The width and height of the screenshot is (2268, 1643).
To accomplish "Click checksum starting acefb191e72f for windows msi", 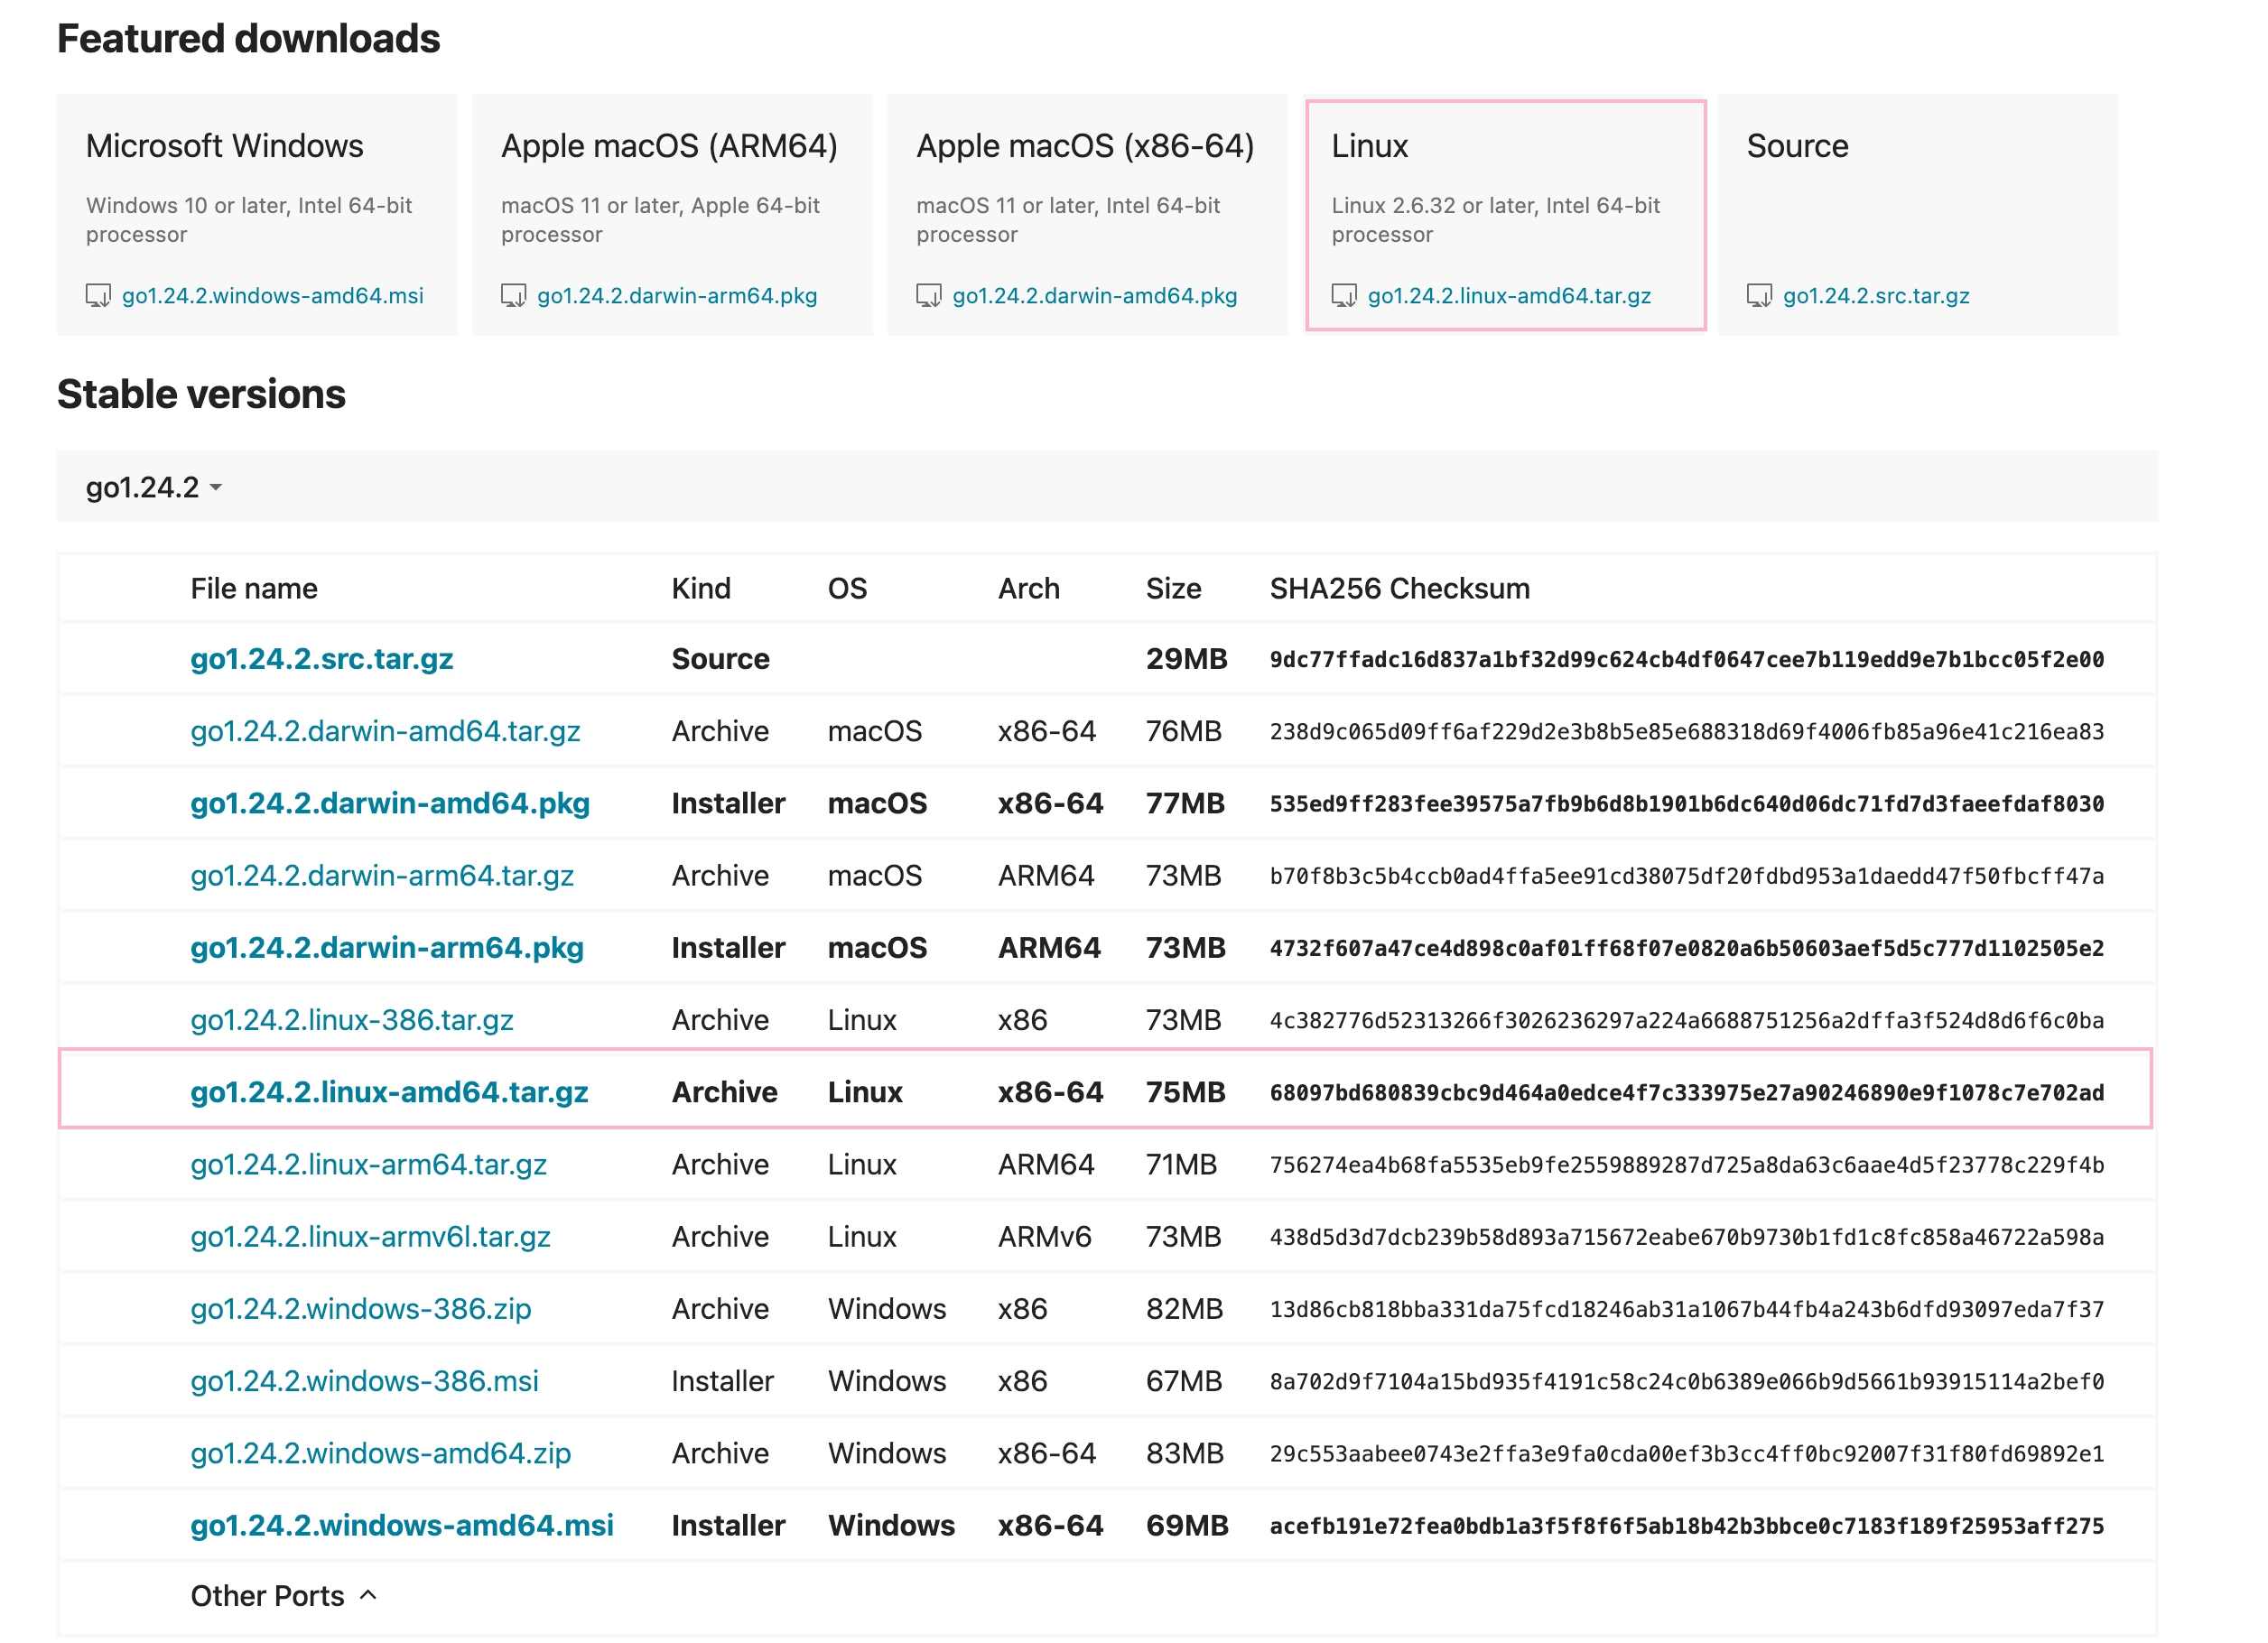I will coord(1686,1525).
